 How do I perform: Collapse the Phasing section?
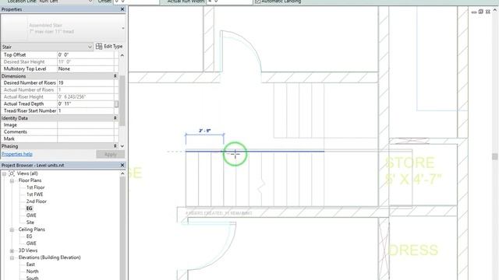pyautogui.click(x=115, y=146)
